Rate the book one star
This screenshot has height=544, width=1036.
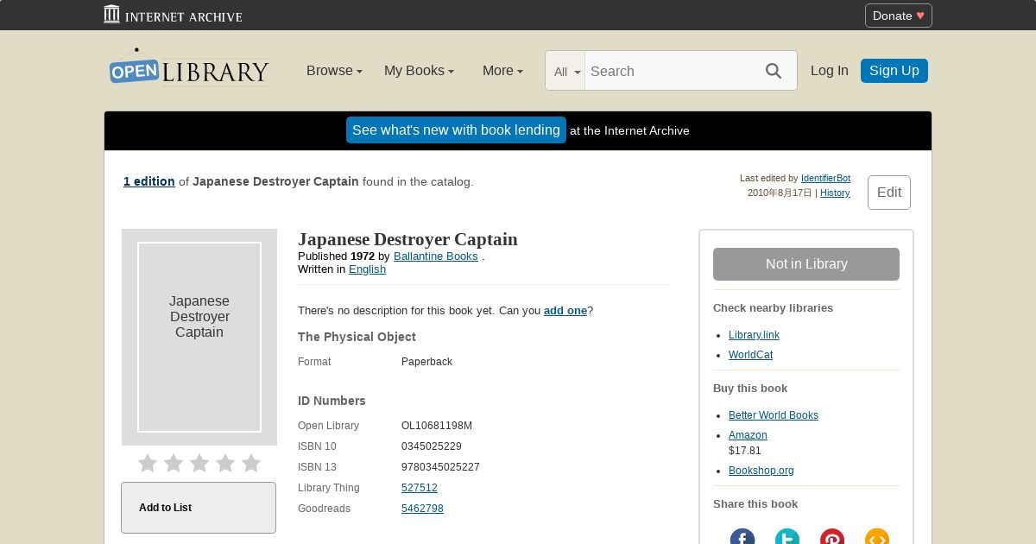coord(148,464)
